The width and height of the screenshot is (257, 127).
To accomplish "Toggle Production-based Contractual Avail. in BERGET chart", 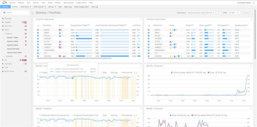I will [54, 115].
